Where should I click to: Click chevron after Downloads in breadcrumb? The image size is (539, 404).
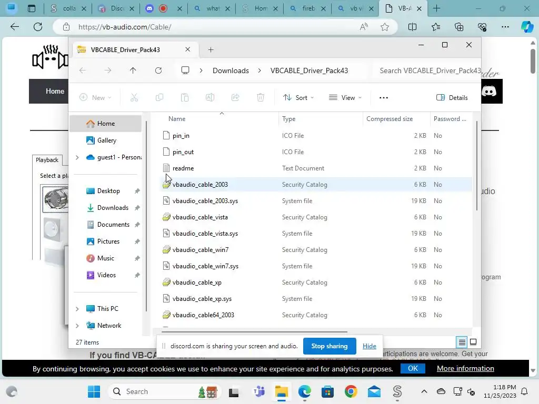[x=259, y=70]
